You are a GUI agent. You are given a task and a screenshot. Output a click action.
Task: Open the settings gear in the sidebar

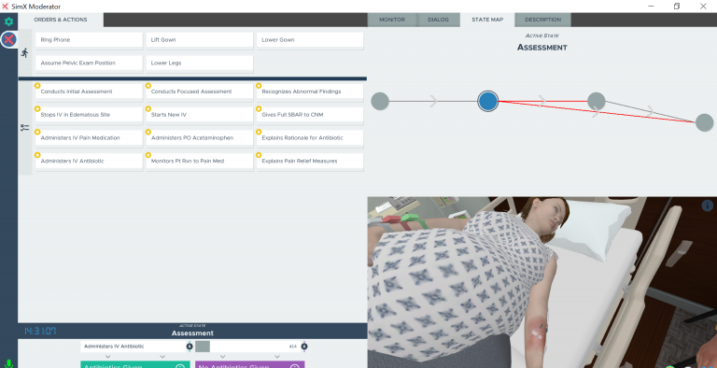8,21
